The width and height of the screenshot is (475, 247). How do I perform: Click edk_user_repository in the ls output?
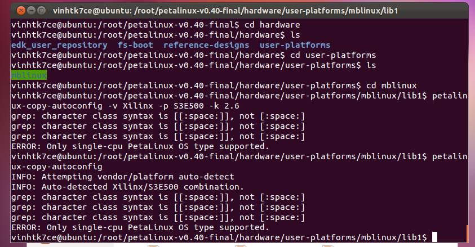point(59,45)
